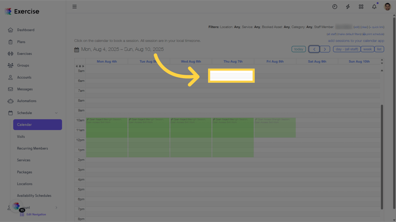
Task: Open the add sessions to your calendar app link
Action: pos(356,40)
